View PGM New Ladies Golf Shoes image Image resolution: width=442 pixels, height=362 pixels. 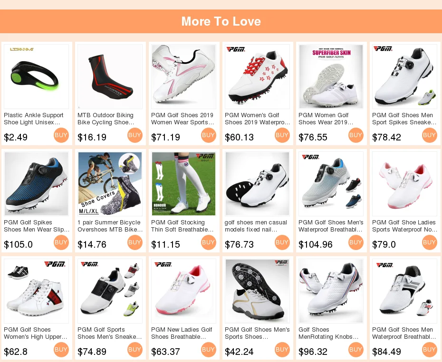[x=183, y=291]
